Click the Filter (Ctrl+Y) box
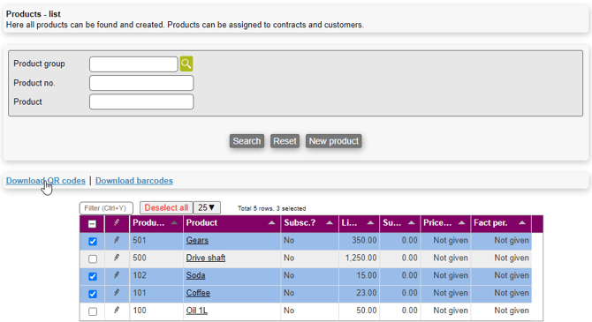Viewport: 592px width, 322px height. (x=106, y=208)
